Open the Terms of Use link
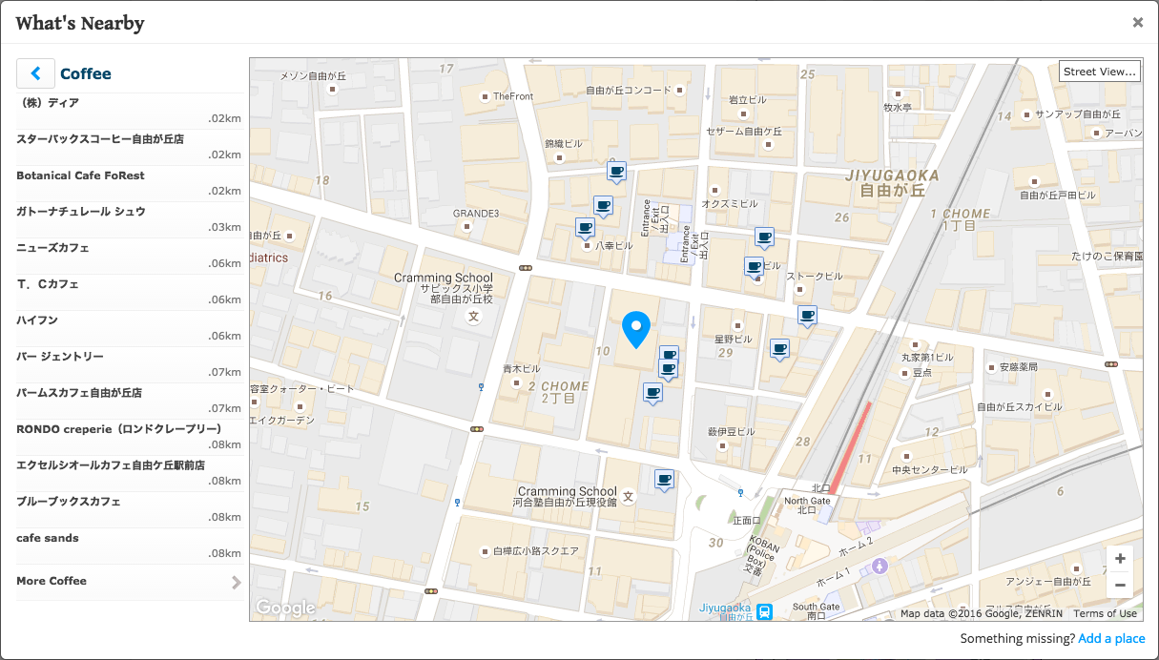The height and width of the screenshot is (660, 1159). (1106, 613)
